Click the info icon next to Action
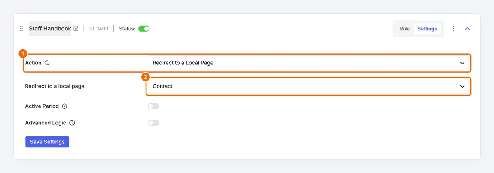This screenshot has height=173, width=494. pos(47,63)
